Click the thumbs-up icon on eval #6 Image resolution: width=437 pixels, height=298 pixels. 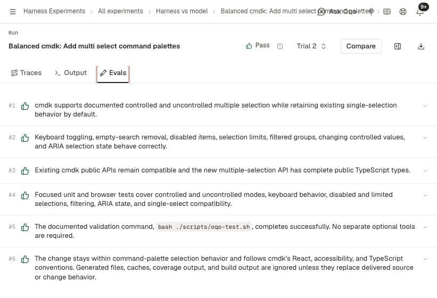click(25, 259)
